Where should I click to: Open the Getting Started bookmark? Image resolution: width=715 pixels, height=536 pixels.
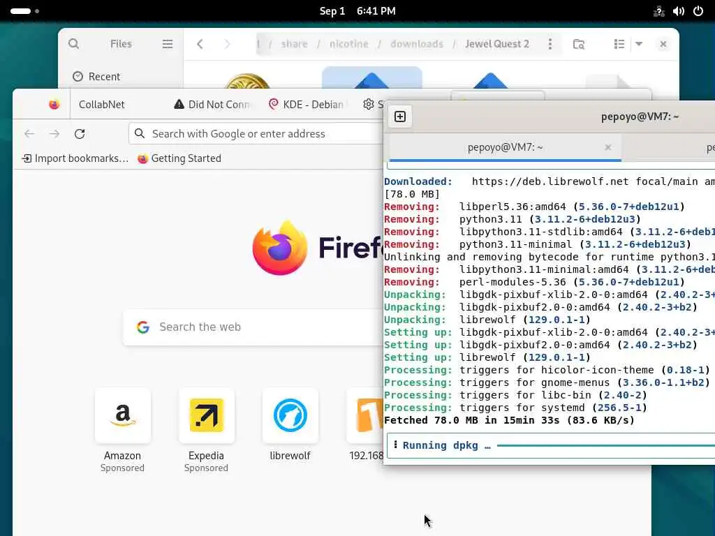pyautogui.click(x=179, y=158)
